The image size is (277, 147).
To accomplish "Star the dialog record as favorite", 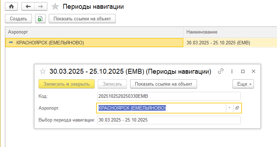I will tap(42, 71).
